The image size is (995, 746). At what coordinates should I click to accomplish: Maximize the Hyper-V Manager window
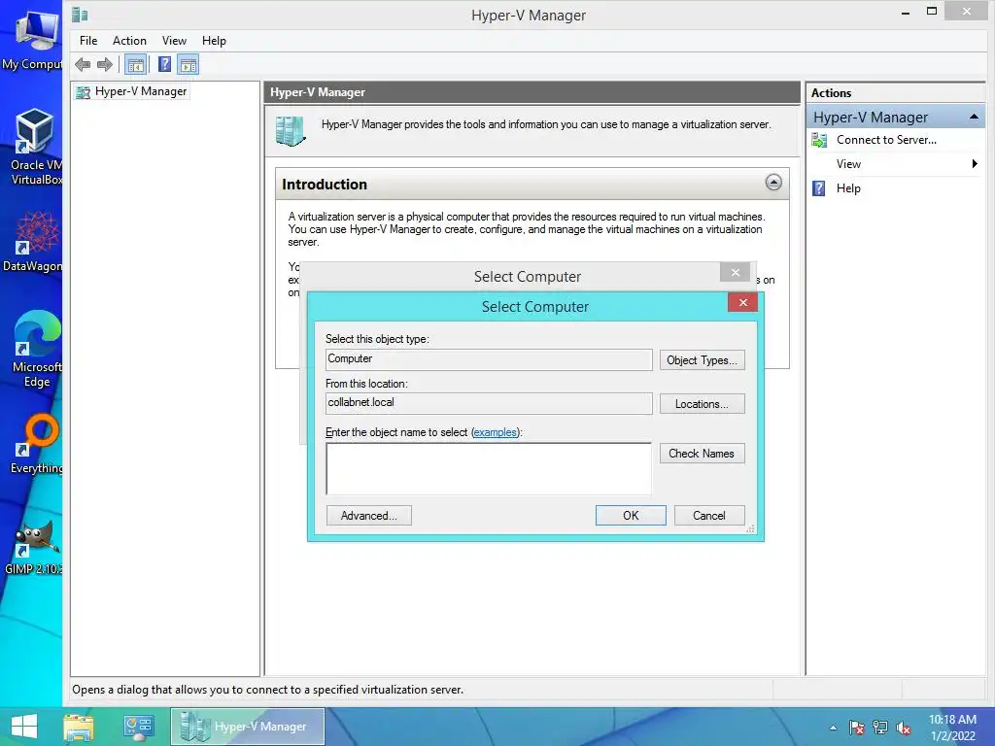click(x=932, y=12)
